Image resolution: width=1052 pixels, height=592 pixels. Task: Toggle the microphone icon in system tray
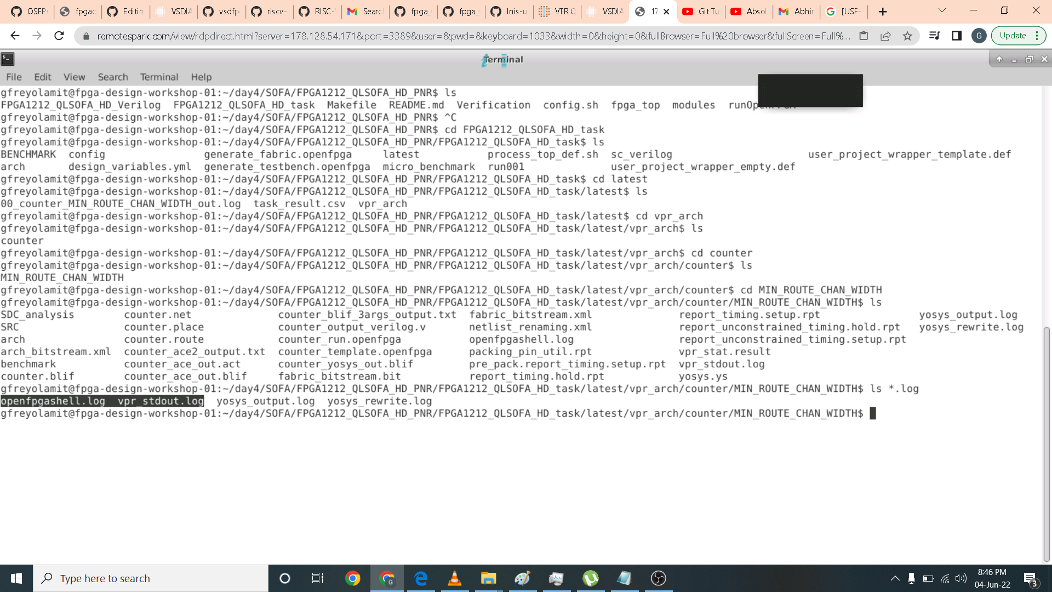point(911,578)
